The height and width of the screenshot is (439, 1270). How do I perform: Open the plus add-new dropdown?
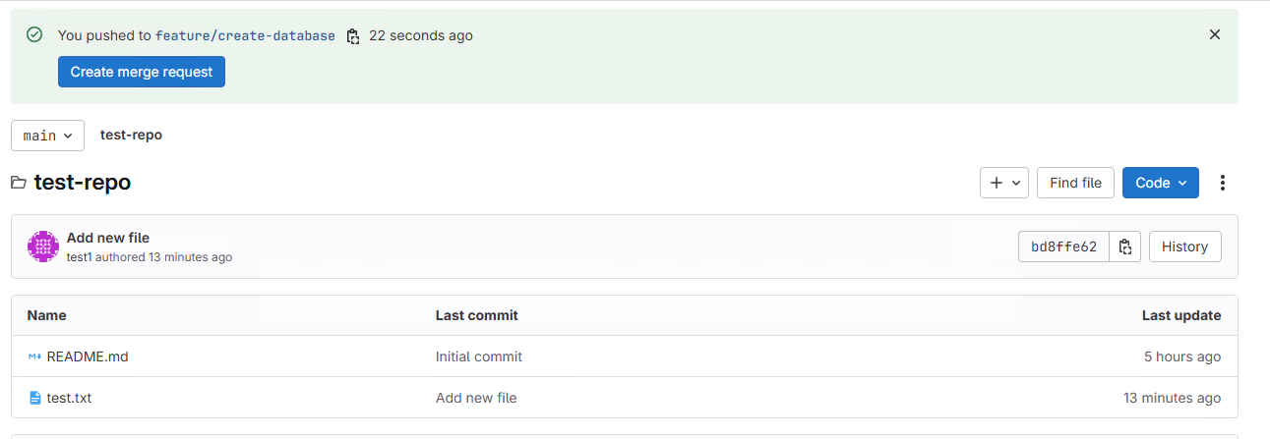coord(1004,183)
